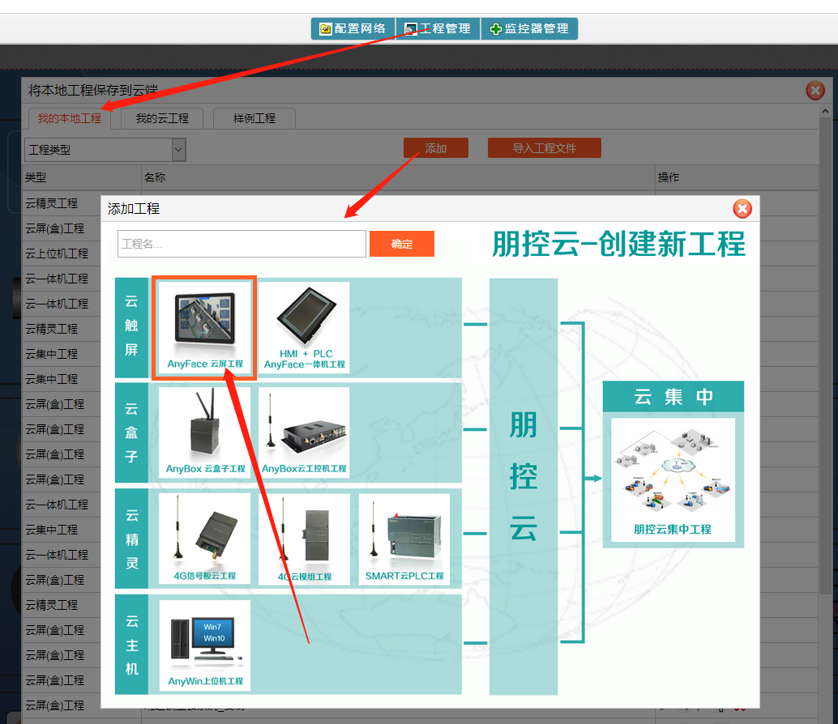Select the 4G信号板云工程 icon

coord(205,538)
